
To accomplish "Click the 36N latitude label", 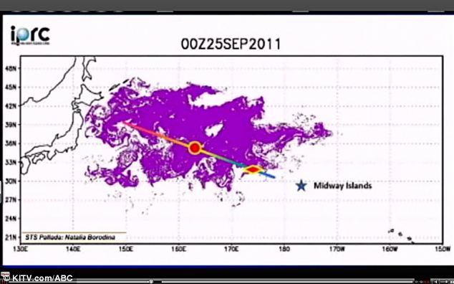I will pos(11,143).
